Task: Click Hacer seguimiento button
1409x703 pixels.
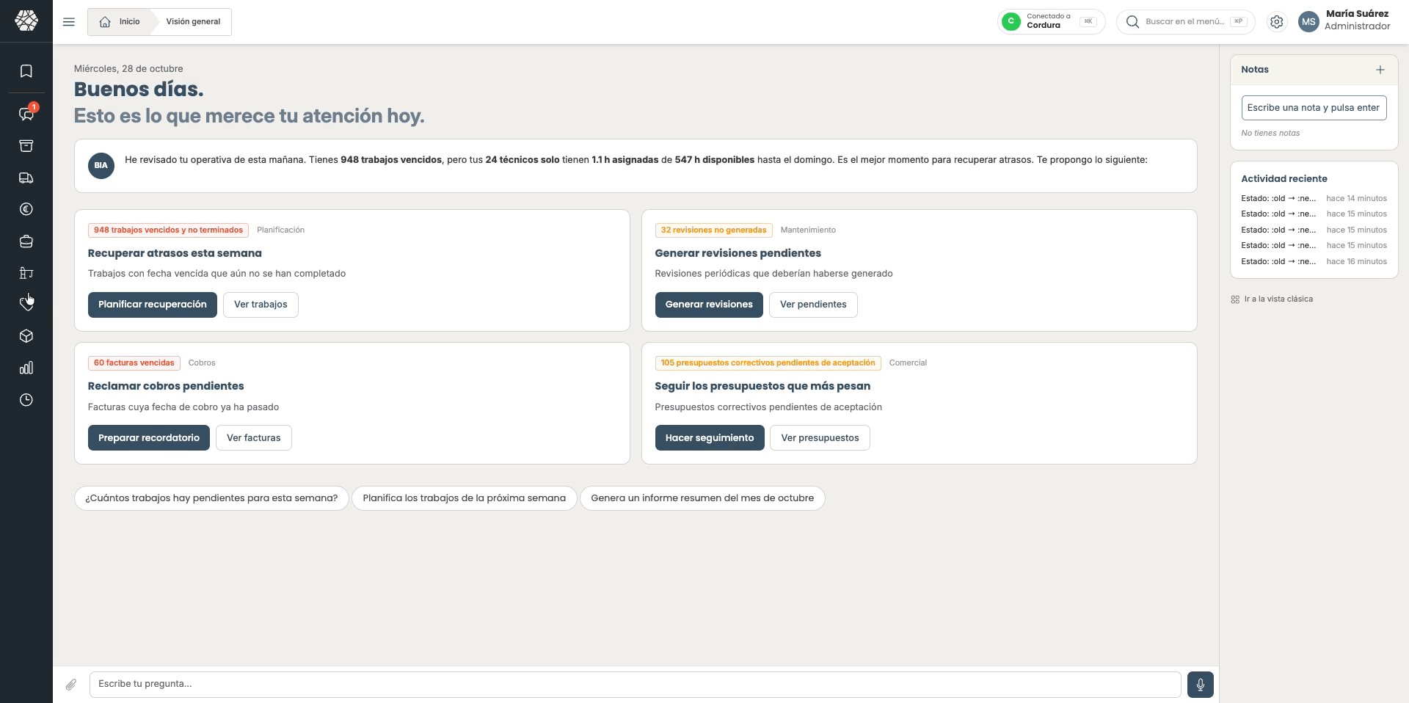Action: pyautogui.click(x=710, y=438)
